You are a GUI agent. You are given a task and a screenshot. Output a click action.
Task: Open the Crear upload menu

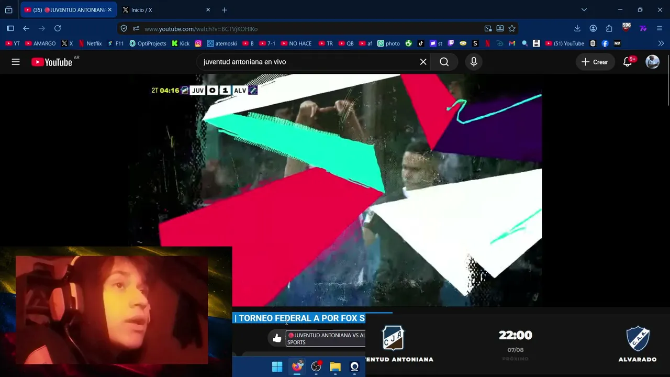[x=595, y=62]
